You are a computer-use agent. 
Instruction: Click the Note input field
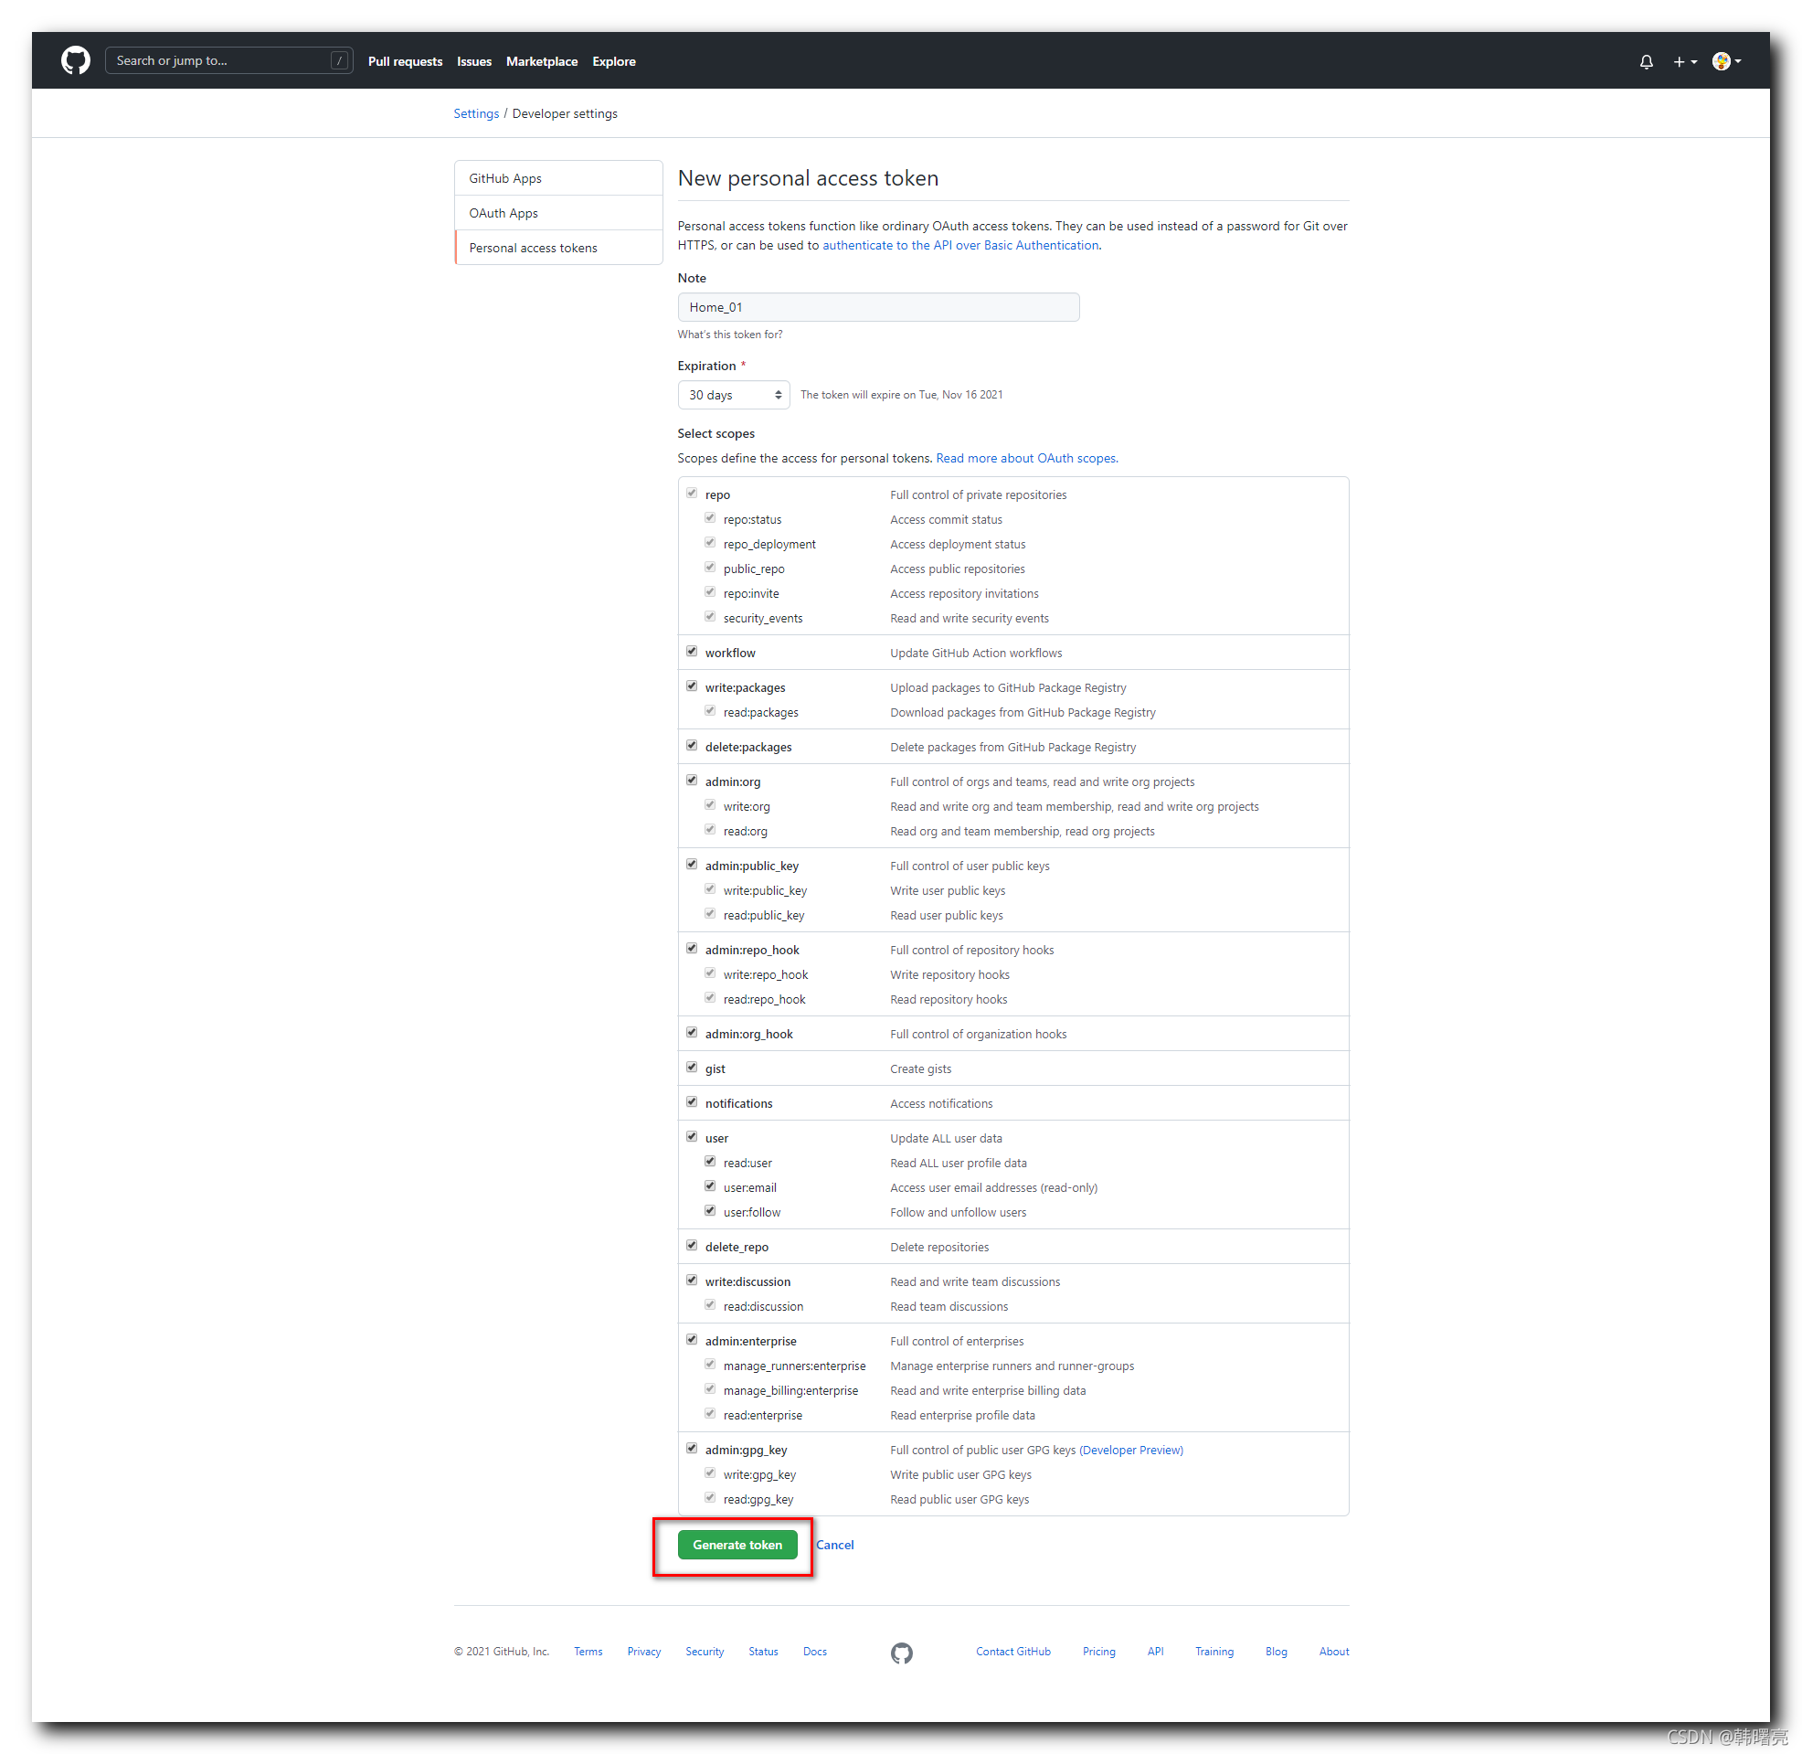point(876,307)
